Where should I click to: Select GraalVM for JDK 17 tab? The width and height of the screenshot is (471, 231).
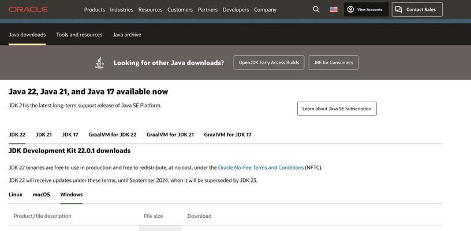227,135
